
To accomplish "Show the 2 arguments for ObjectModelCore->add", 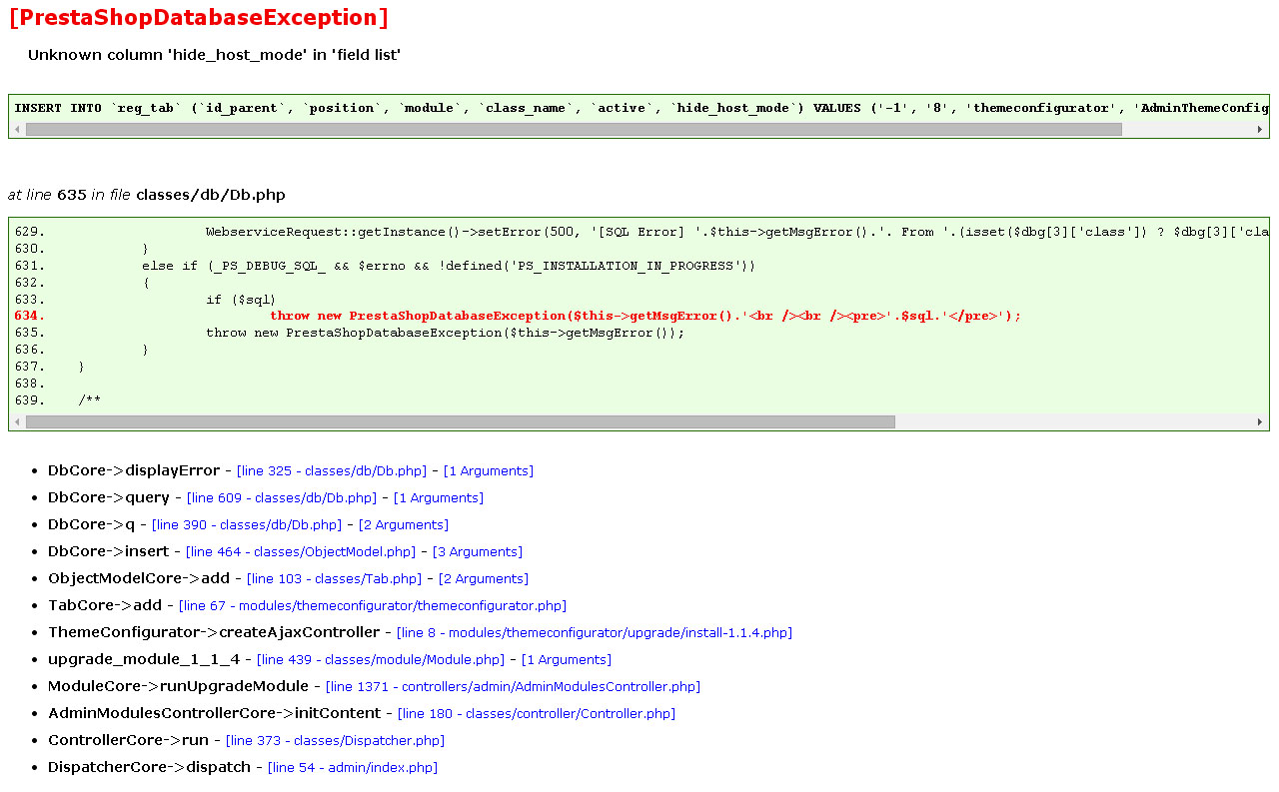I will [x=484, y=578].
